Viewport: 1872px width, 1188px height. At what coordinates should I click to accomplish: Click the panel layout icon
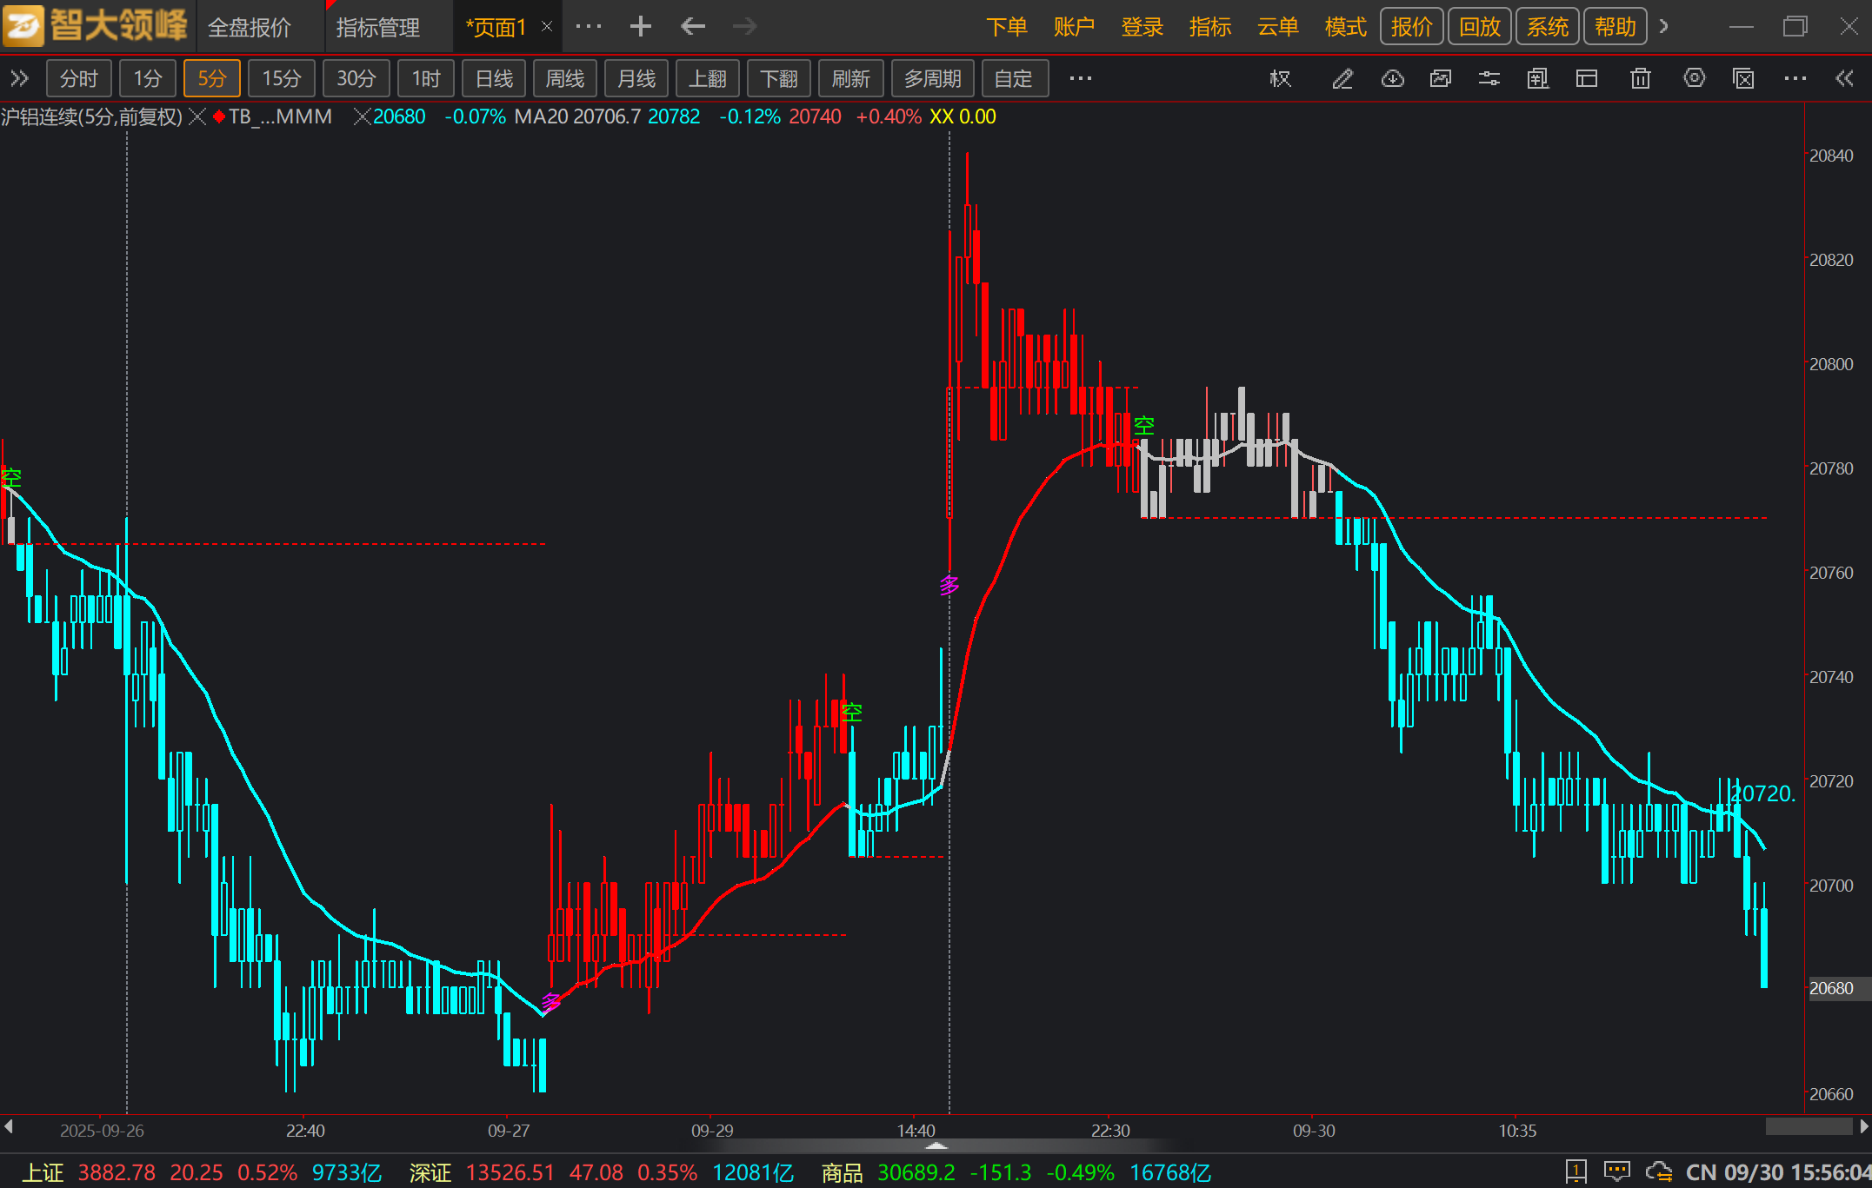pyautogui.click(x=1587, y=79)
